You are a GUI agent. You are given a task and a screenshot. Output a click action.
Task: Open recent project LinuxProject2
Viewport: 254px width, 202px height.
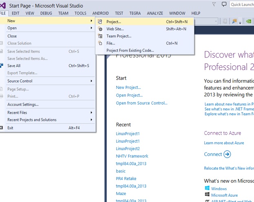pyautogui.click(x=128, y=149)
